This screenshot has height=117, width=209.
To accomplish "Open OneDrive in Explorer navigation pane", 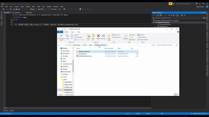I will [x=65, y=66].
